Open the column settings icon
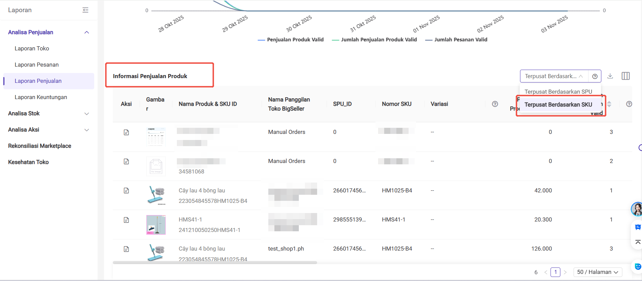642x281 pixels. (x=626, y=76)
